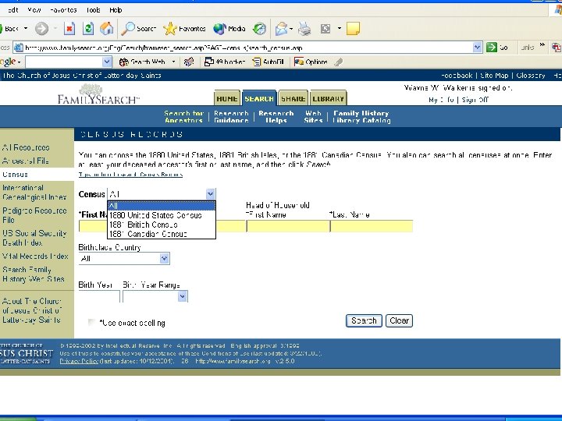Screen dimensions: 562x421
Task: Expand the Search Web dropdown arrow
Action: click(x=173, y=62)
